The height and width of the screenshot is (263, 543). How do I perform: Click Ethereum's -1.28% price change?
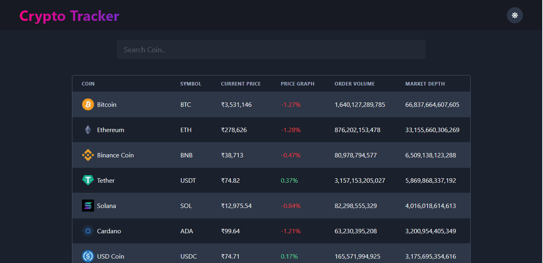coord(291,130)
